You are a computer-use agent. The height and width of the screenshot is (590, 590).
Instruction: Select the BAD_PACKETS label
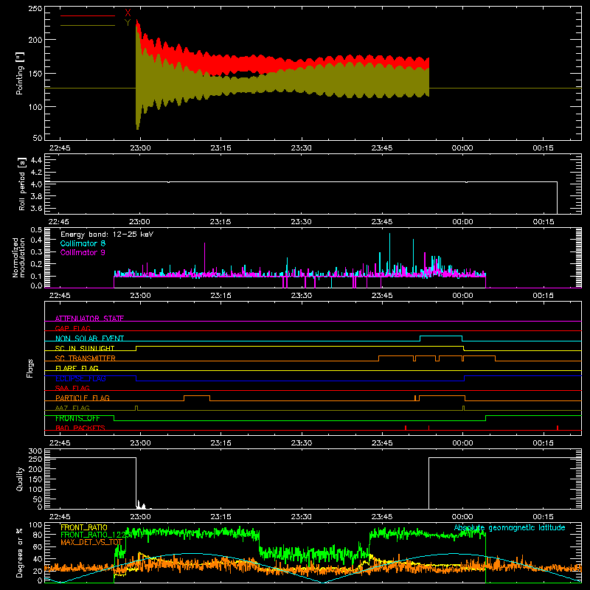[x=80, y=428]
